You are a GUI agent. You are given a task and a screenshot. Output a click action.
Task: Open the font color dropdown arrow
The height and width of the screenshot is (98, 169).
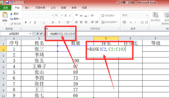(x=62, y=22)
